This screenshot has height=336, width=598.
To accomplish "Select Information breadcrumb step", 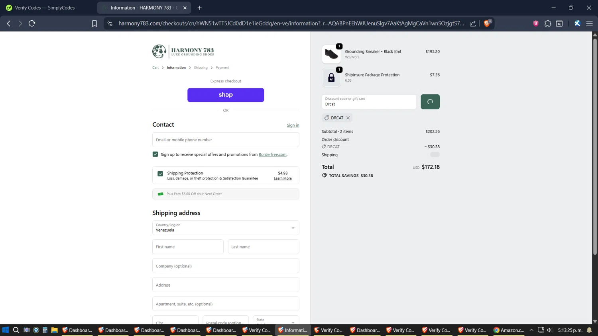I will click(x=176, y=68).
